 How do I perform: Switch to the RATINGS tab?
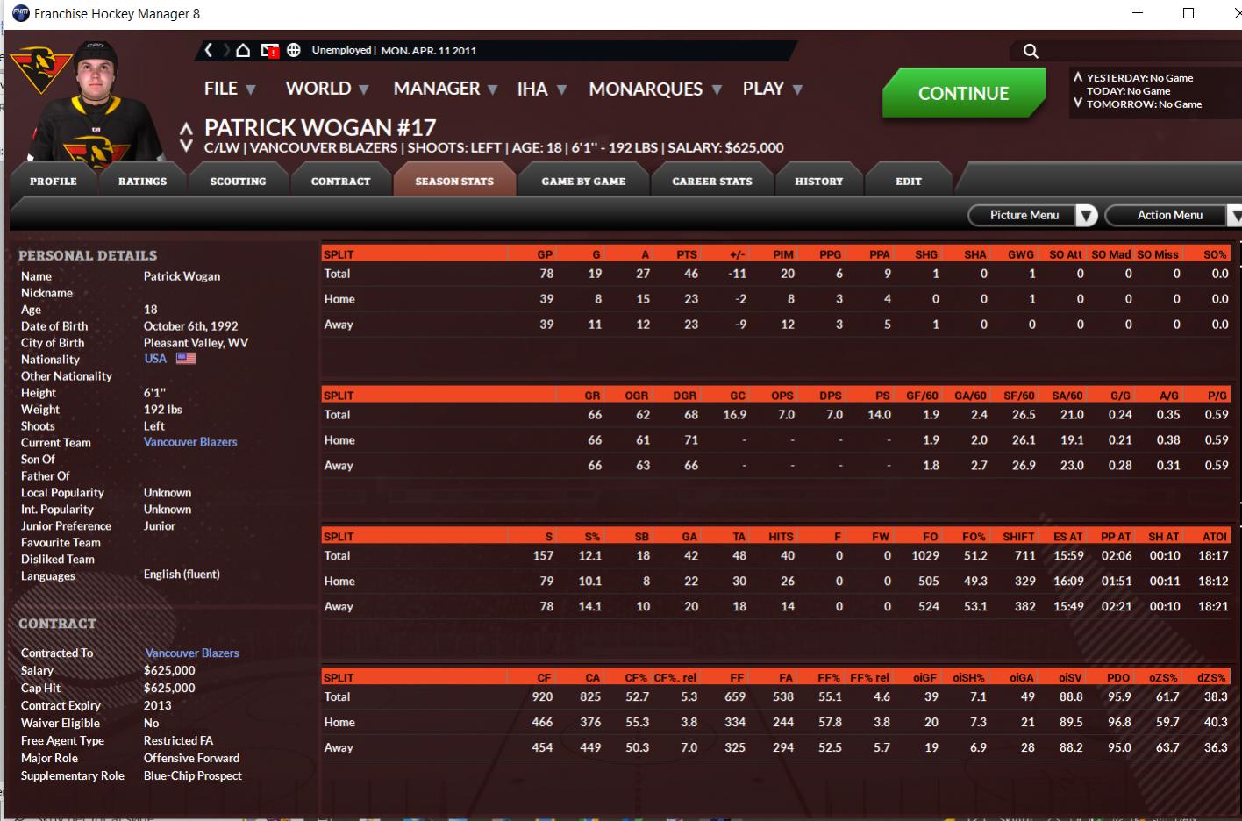(142, 182)
